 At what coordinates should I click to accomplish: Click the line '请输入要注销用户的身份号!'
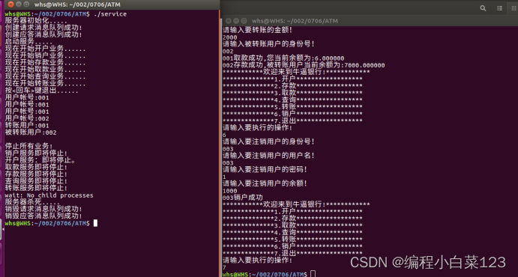[268, 141]
